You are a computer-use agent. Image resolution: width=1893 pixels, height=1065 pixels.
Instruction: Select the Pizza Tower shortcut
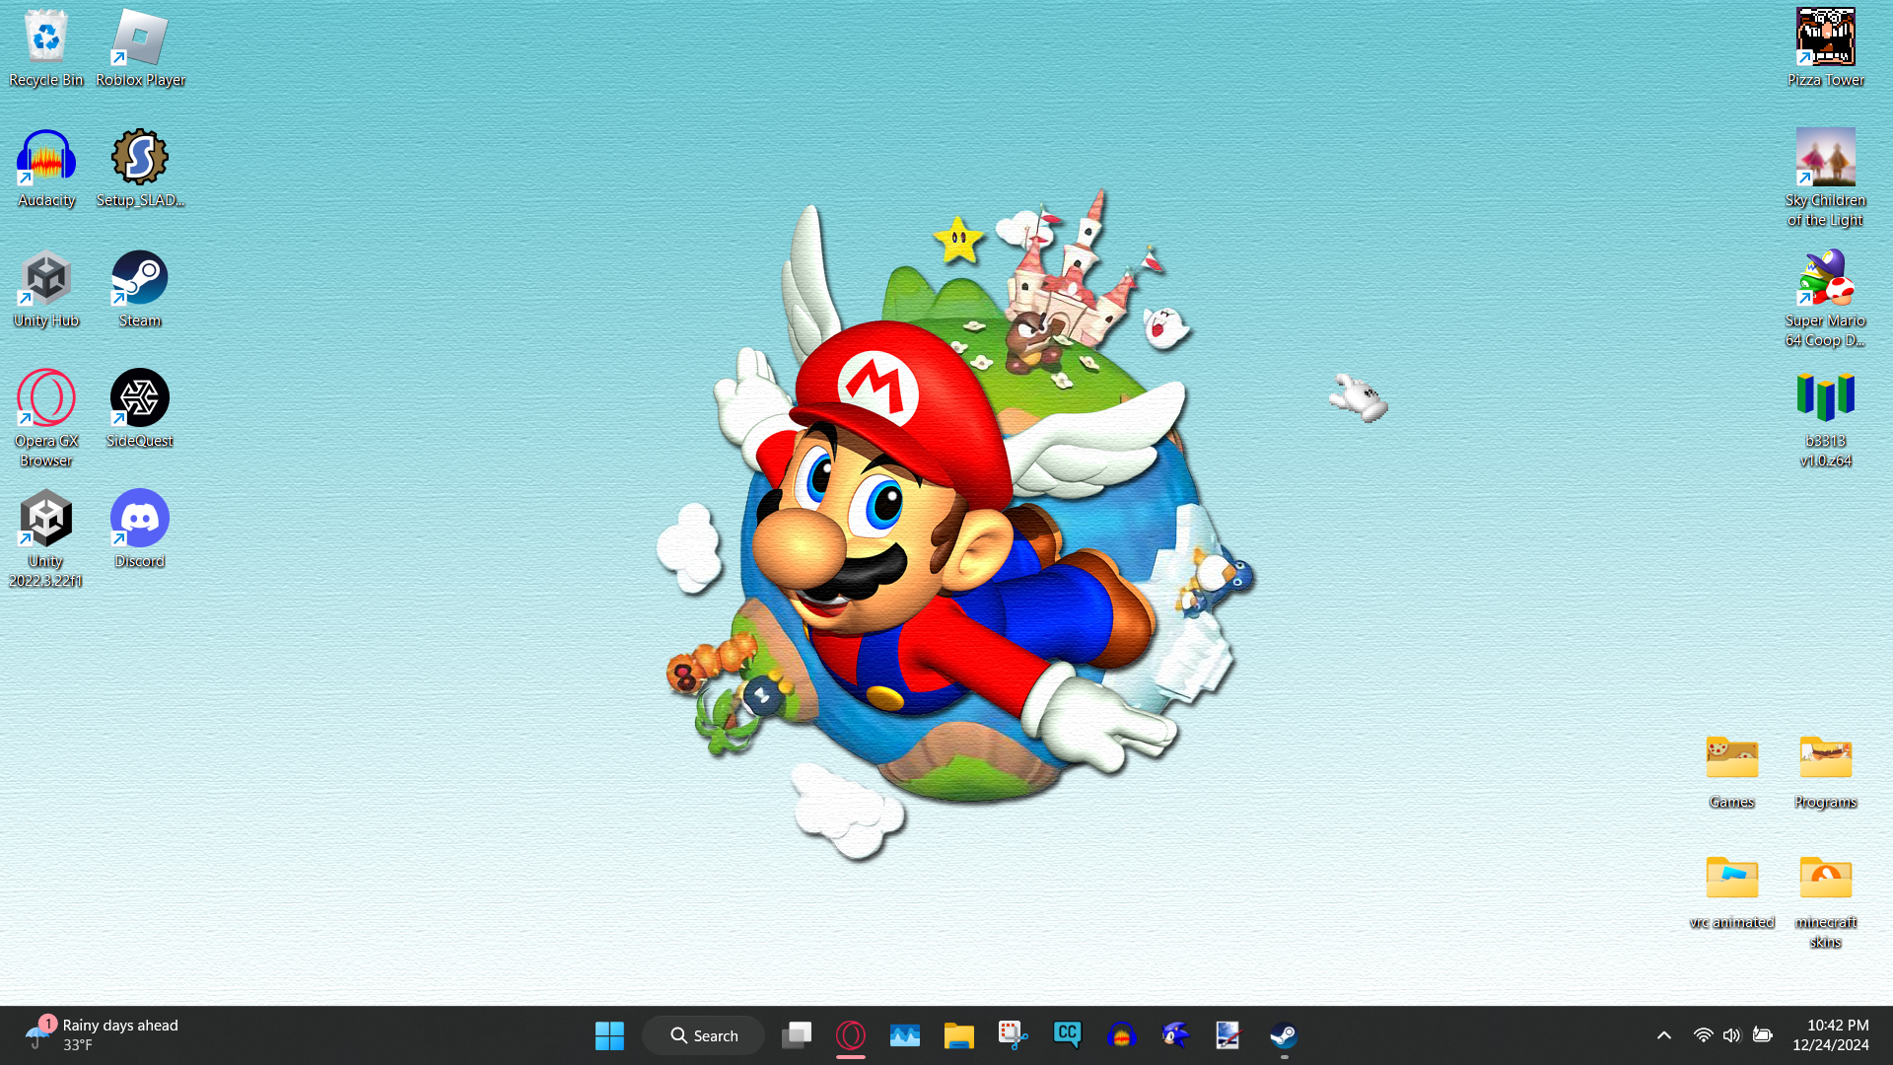coord(1826,48)
